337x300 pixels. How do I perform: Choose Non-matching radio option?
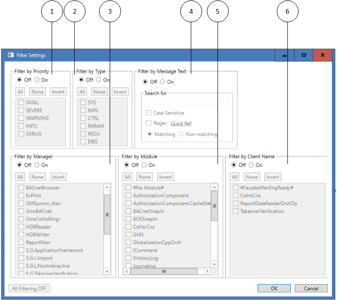click(x=180, y=134)
